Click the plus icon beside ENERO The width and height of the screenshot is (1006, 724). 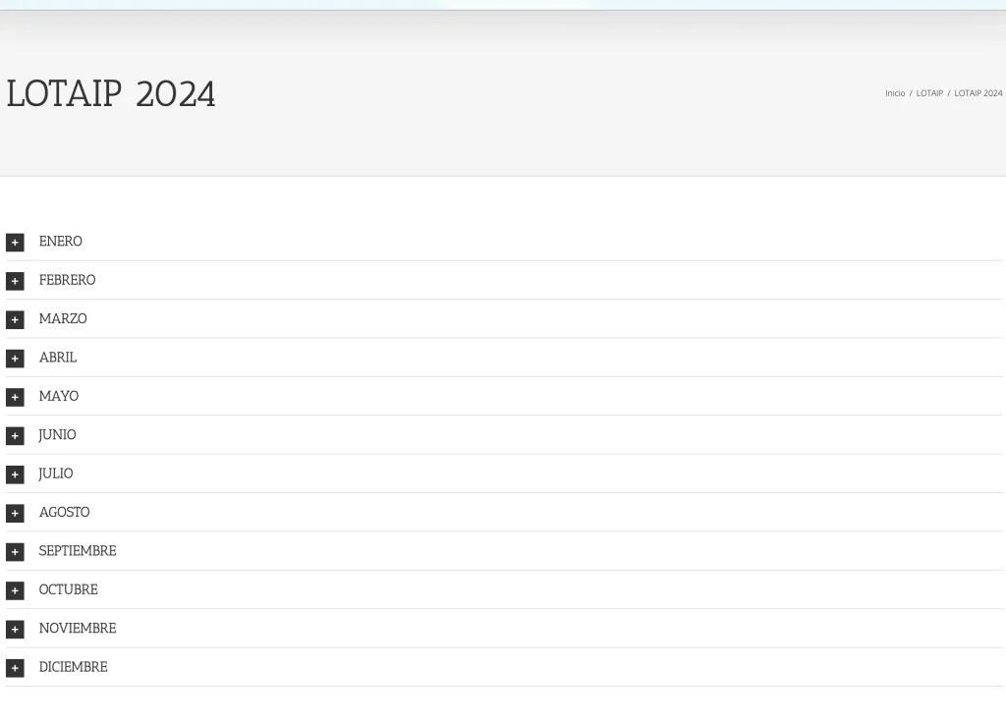pyautogui.click(x=15, y=243)
